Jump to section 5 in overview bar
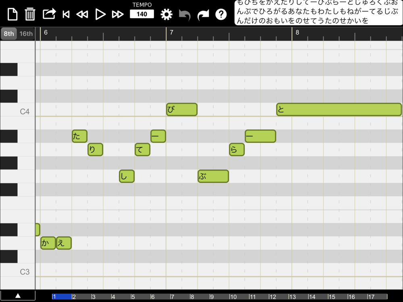 click(x=141, y=297)
